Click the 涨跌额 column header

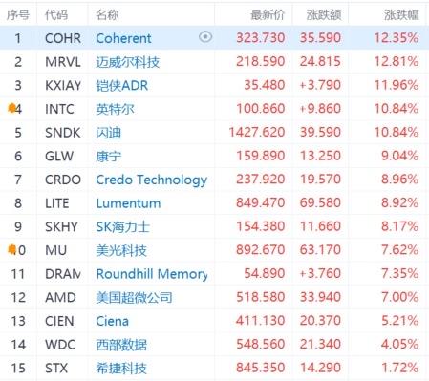coord(324,15)
